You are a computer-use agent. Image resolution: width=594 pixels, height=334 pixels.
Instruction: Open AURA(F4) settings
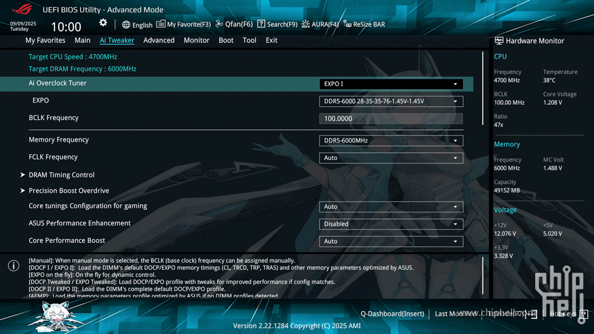(325, 24)
